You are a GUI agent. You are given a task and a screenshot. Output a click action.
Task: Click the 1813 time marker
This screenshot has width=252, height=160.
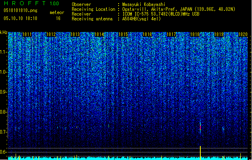point(75,34)
